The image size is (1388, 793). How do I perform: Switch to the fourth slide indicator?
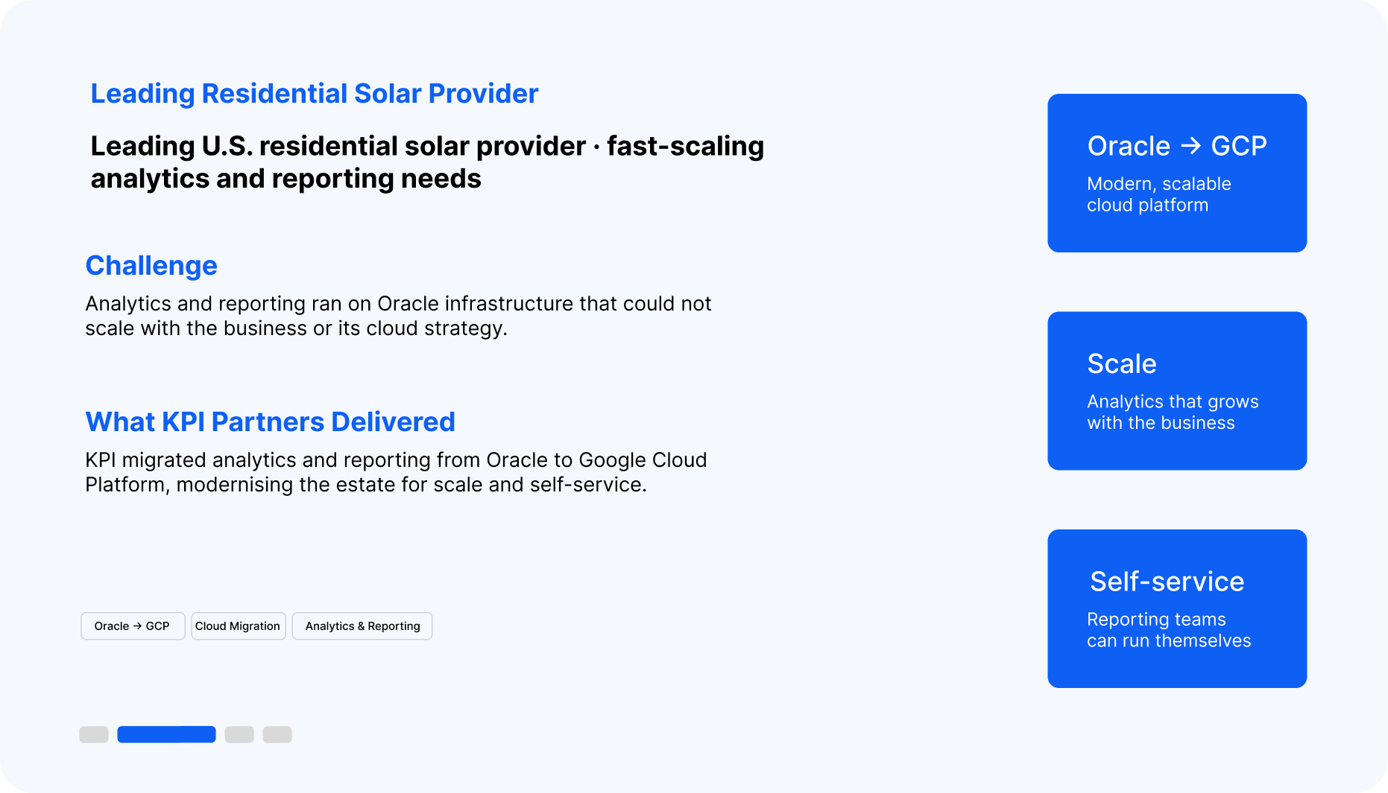click(x=277, y=734)
